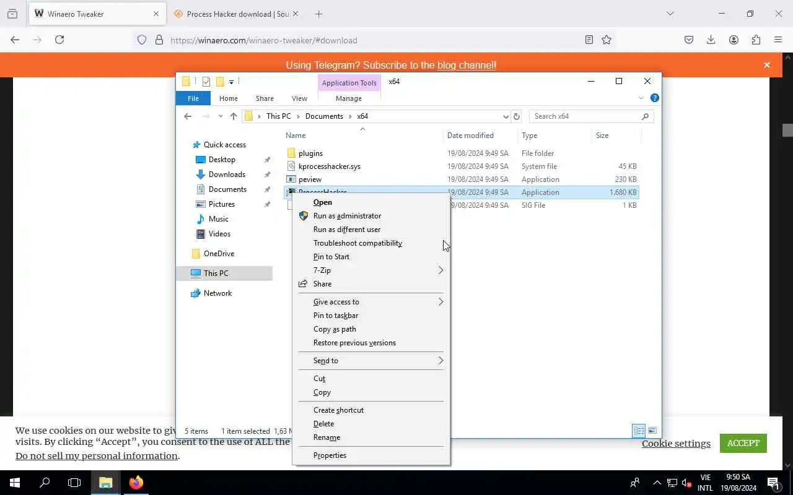The height and width of the screenshot is (495, 793).
Task: Click New folder icon in title bar
Action: (x=220, y=82)
